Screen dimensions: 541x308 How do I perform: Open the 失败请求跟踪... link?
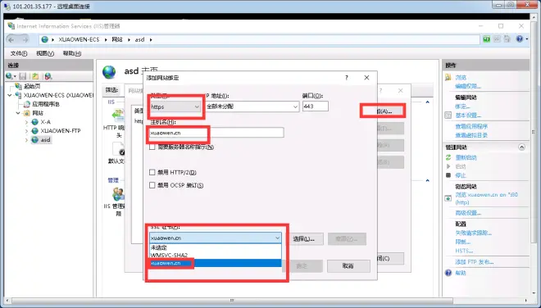474,233
